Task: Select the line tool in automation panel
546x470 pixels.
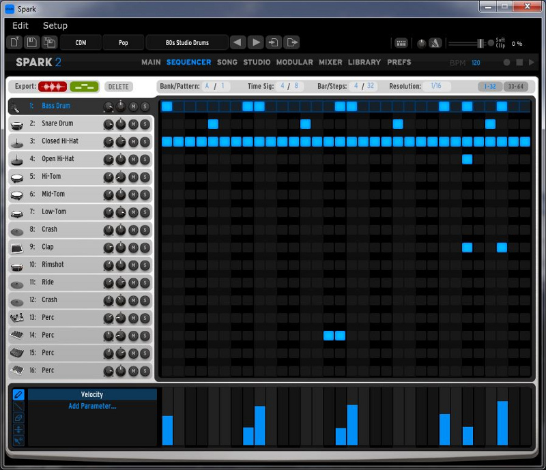Action: 18,406
